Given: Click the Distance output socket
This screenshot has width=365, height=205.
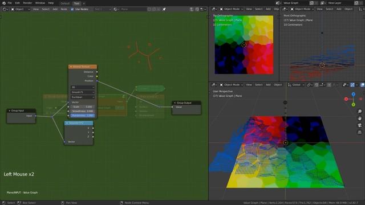Looking at the screenshot, I should point(97,72).
